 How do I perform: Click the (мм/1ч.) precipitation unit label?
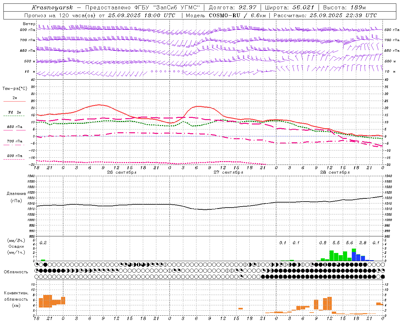[16, 252]
